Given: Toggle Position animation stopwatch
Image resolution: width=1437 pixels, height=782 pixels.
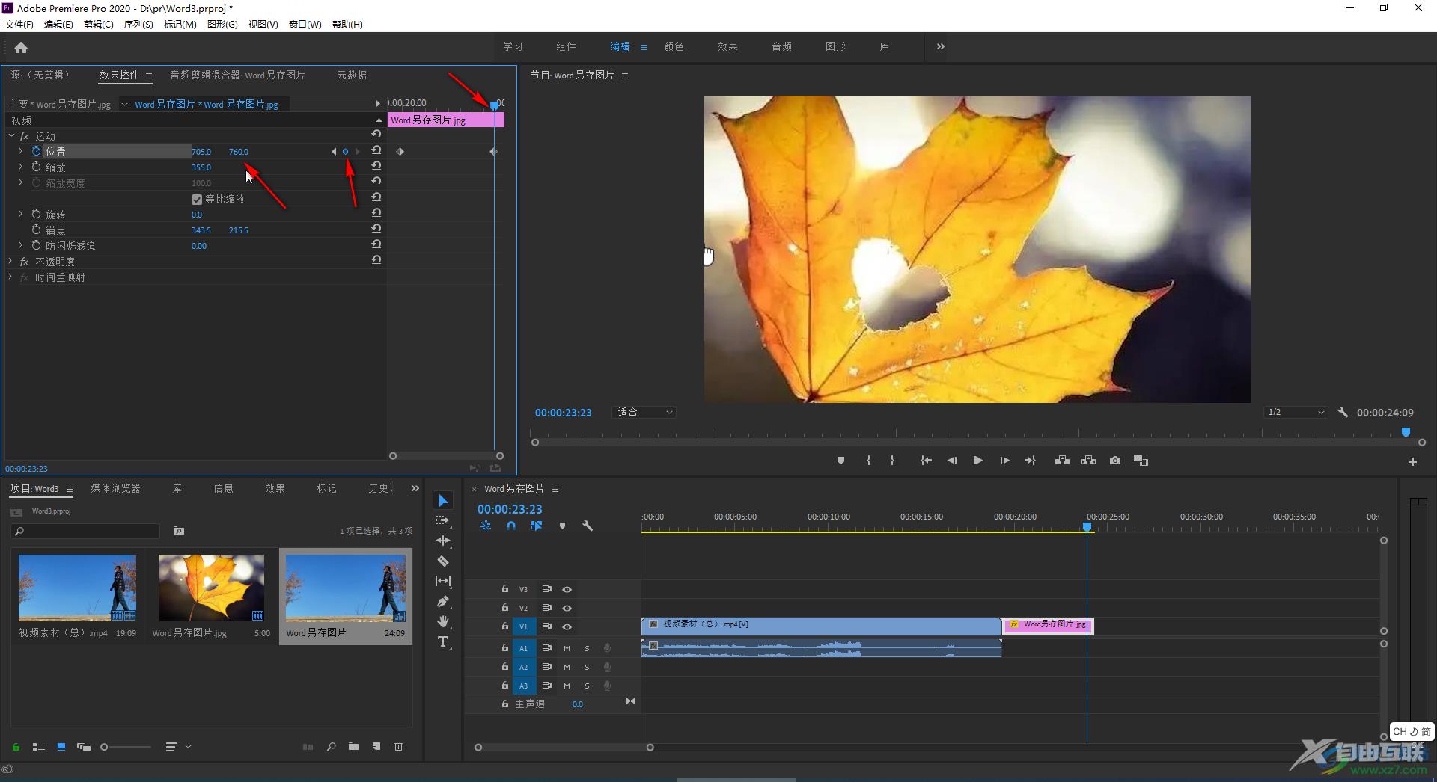Looking at the screenshot, I should click(x=36, y=151).
